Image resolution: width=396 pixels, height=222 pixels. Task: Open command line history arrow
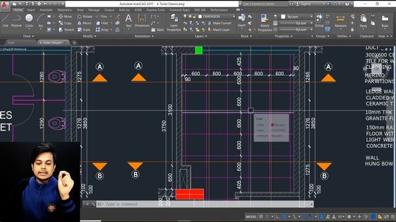click(311, 204)
